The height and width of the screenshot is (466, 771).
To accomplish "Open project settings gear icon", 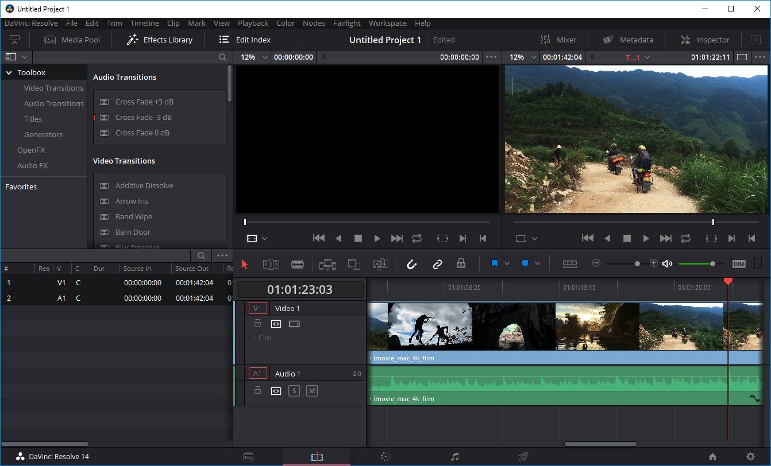I will click(x=750, y=457).
